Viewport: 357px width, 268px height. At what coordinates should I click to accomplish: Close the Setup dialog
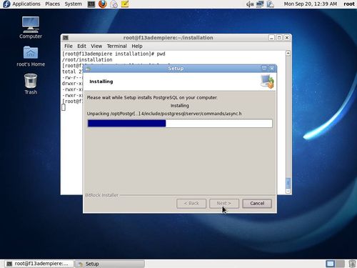272,69
